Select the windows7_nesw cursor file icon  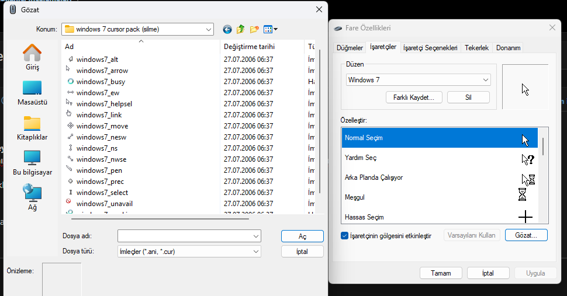point(70,137)
